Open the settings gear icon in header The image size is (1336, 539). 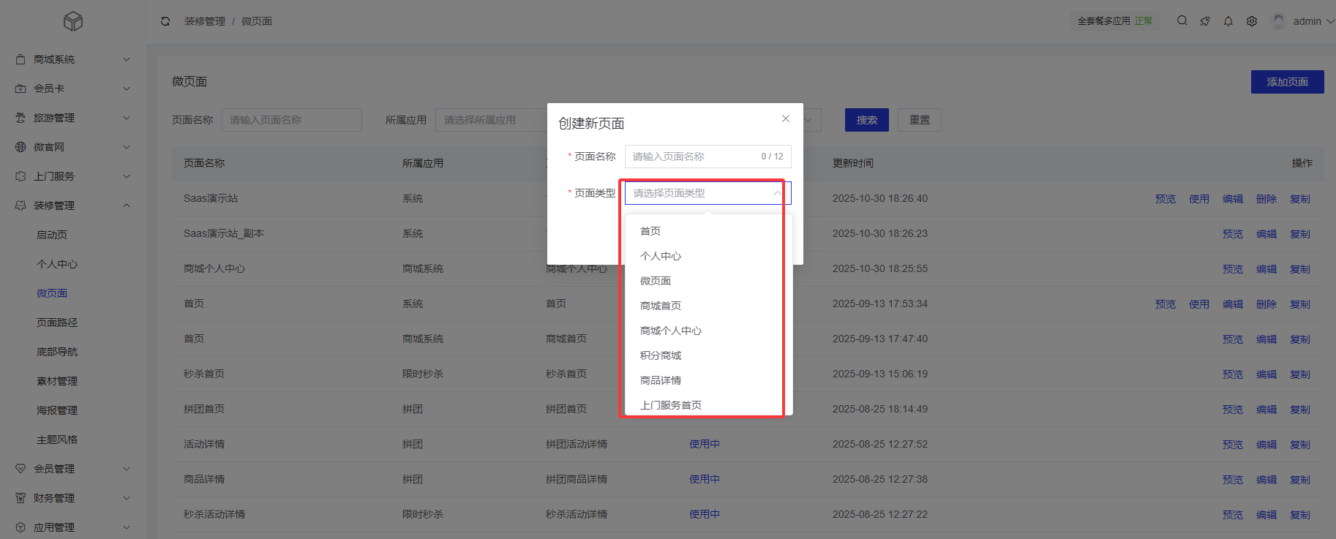click(1252, 21)
